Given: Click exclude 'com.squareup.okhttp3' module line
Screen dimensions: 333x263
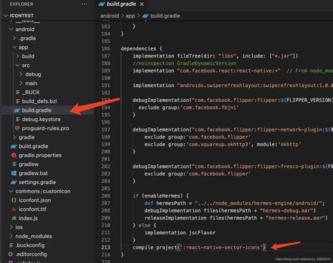Looking at the screenshot, I should 223,144.
